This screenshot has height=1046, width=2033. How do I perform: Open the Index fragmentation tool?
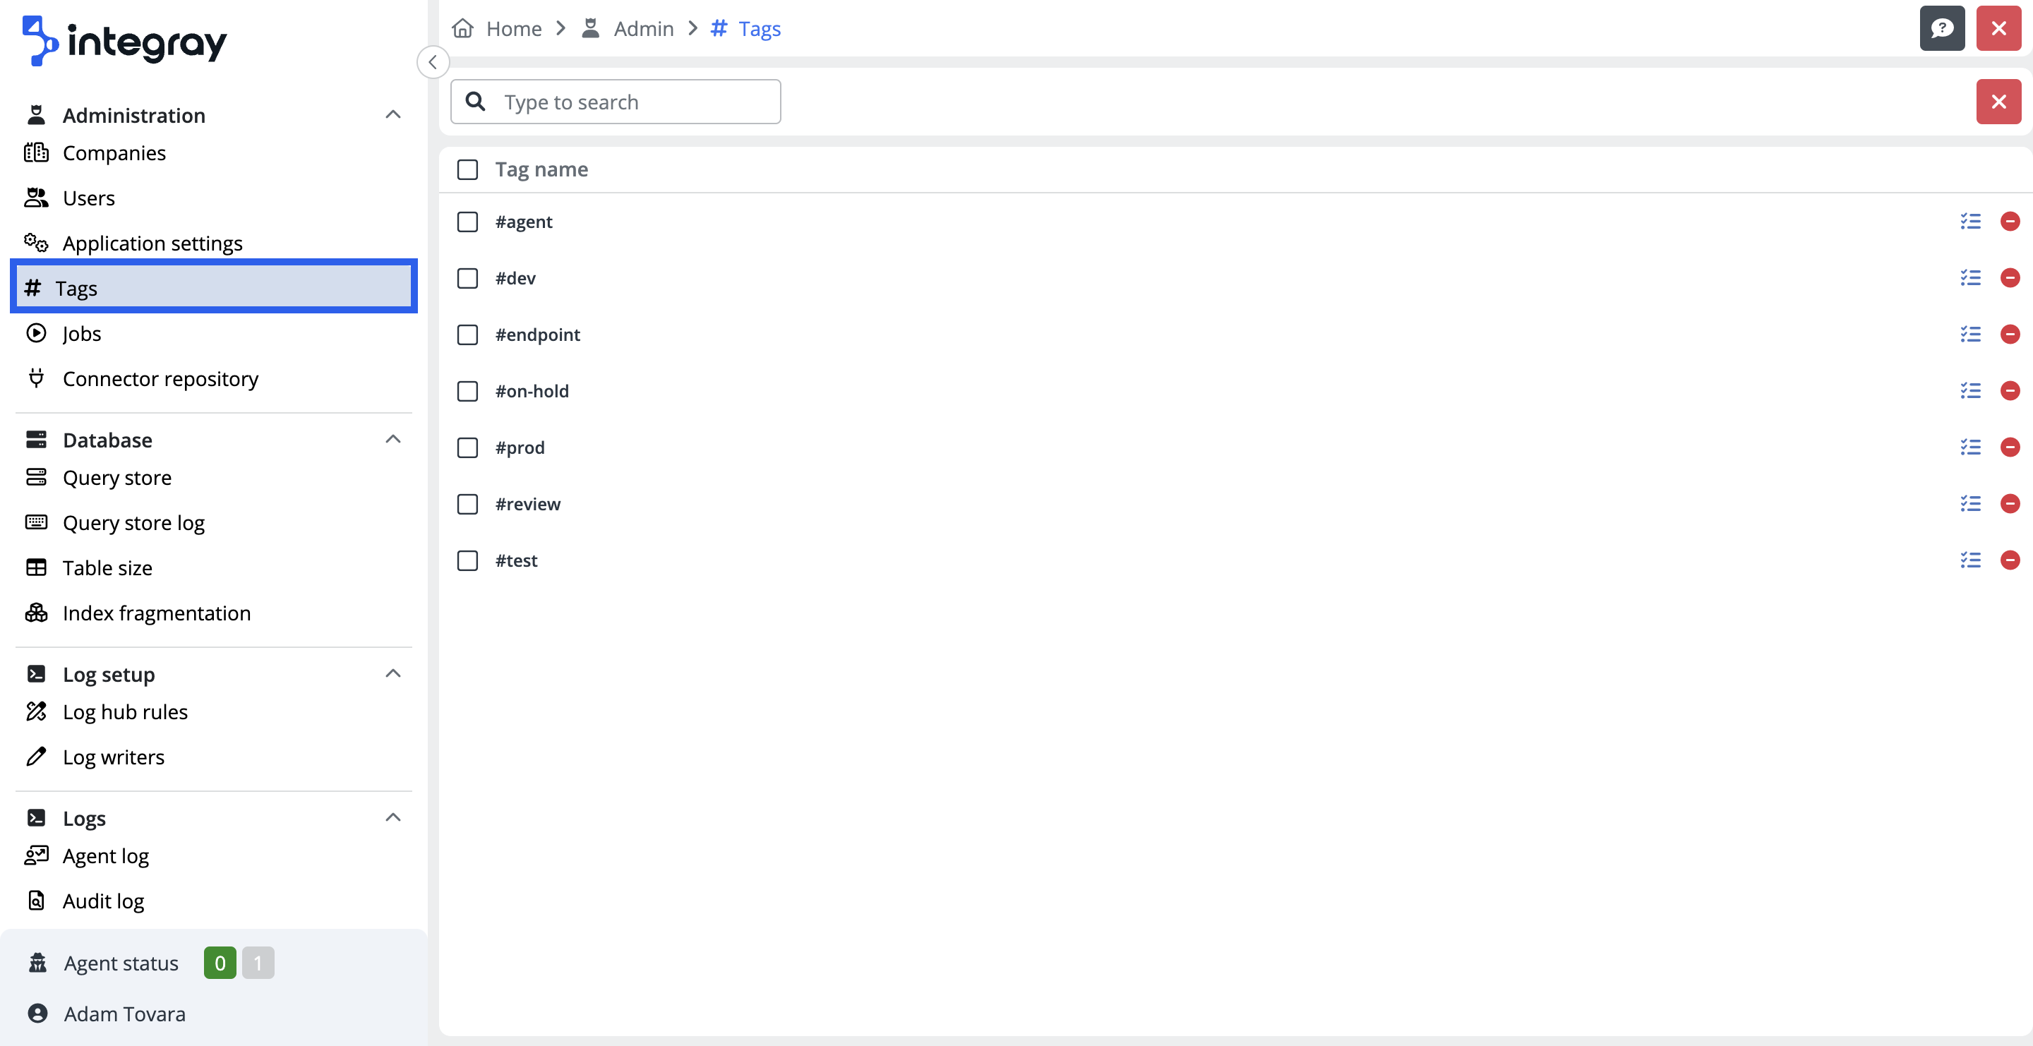click(156, 613)
